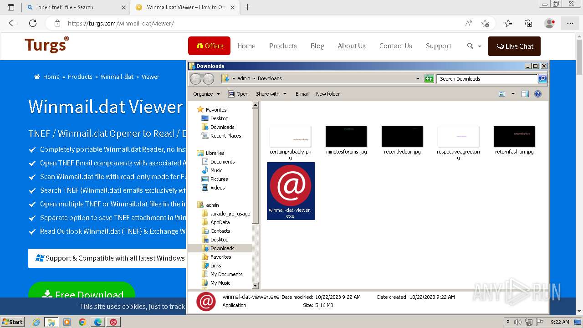
Task: Click E-mail in Explorer toolbar
Action: (302, 94)
